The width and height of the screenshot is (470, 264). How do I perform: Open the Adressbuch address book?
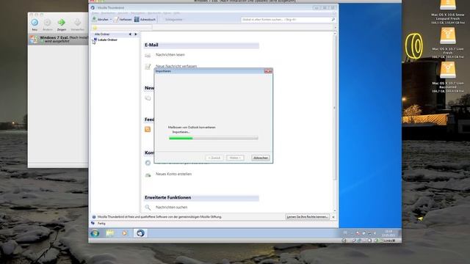(145, 20)
